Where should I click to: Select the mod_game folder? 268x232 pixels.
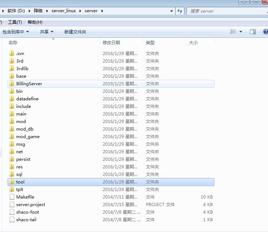(28, 136)
